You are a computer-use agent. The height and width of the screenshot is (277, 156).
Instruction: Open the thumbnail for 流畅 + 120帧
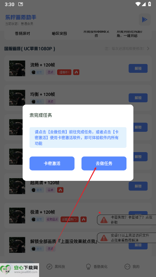click(x=17, y=68)
